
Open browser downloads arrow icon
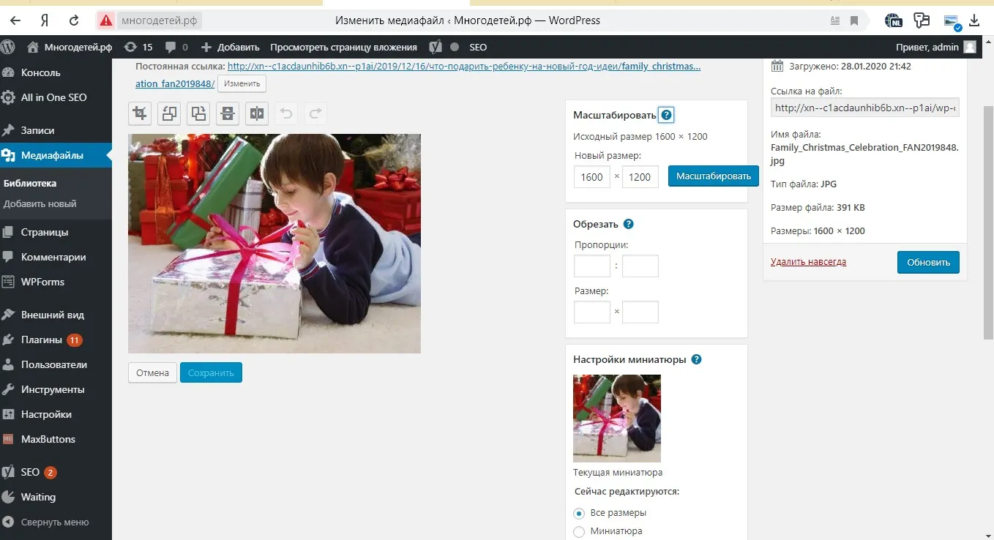(974, 20)
